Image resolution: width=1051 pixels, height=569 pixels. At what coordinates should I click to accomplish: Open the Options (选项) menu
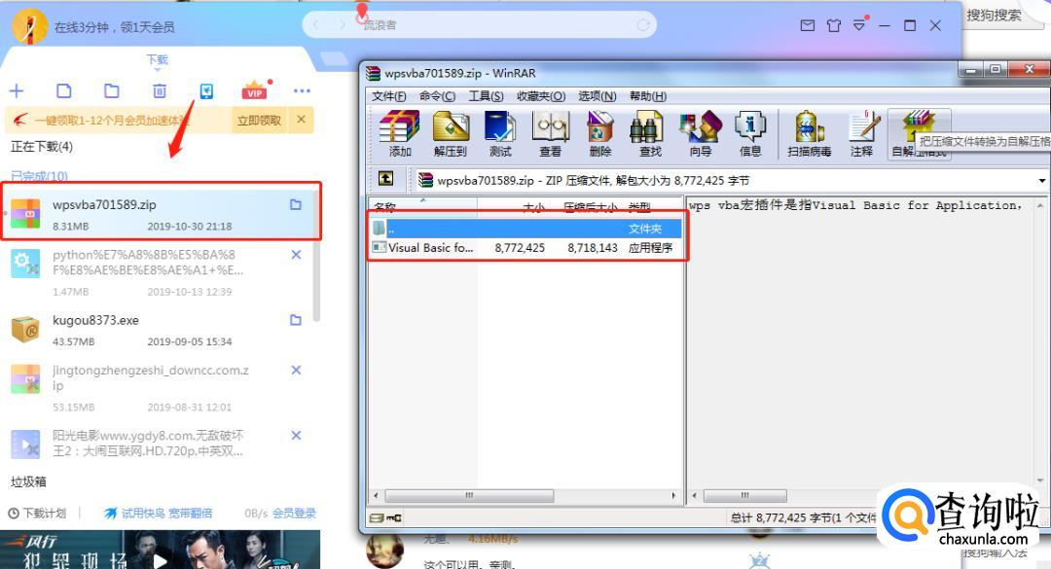(598, 96)
